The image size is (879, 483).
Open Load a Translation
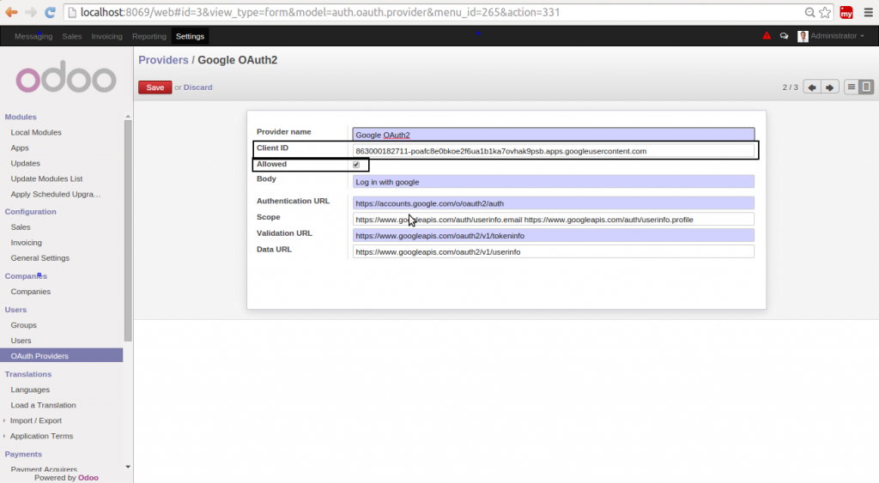click(43, 405)
